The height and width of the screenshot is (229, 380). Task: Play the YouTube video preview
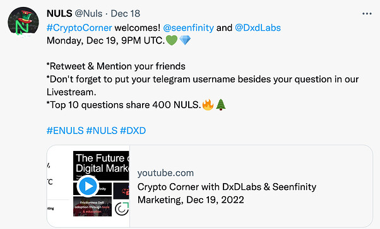88,186
